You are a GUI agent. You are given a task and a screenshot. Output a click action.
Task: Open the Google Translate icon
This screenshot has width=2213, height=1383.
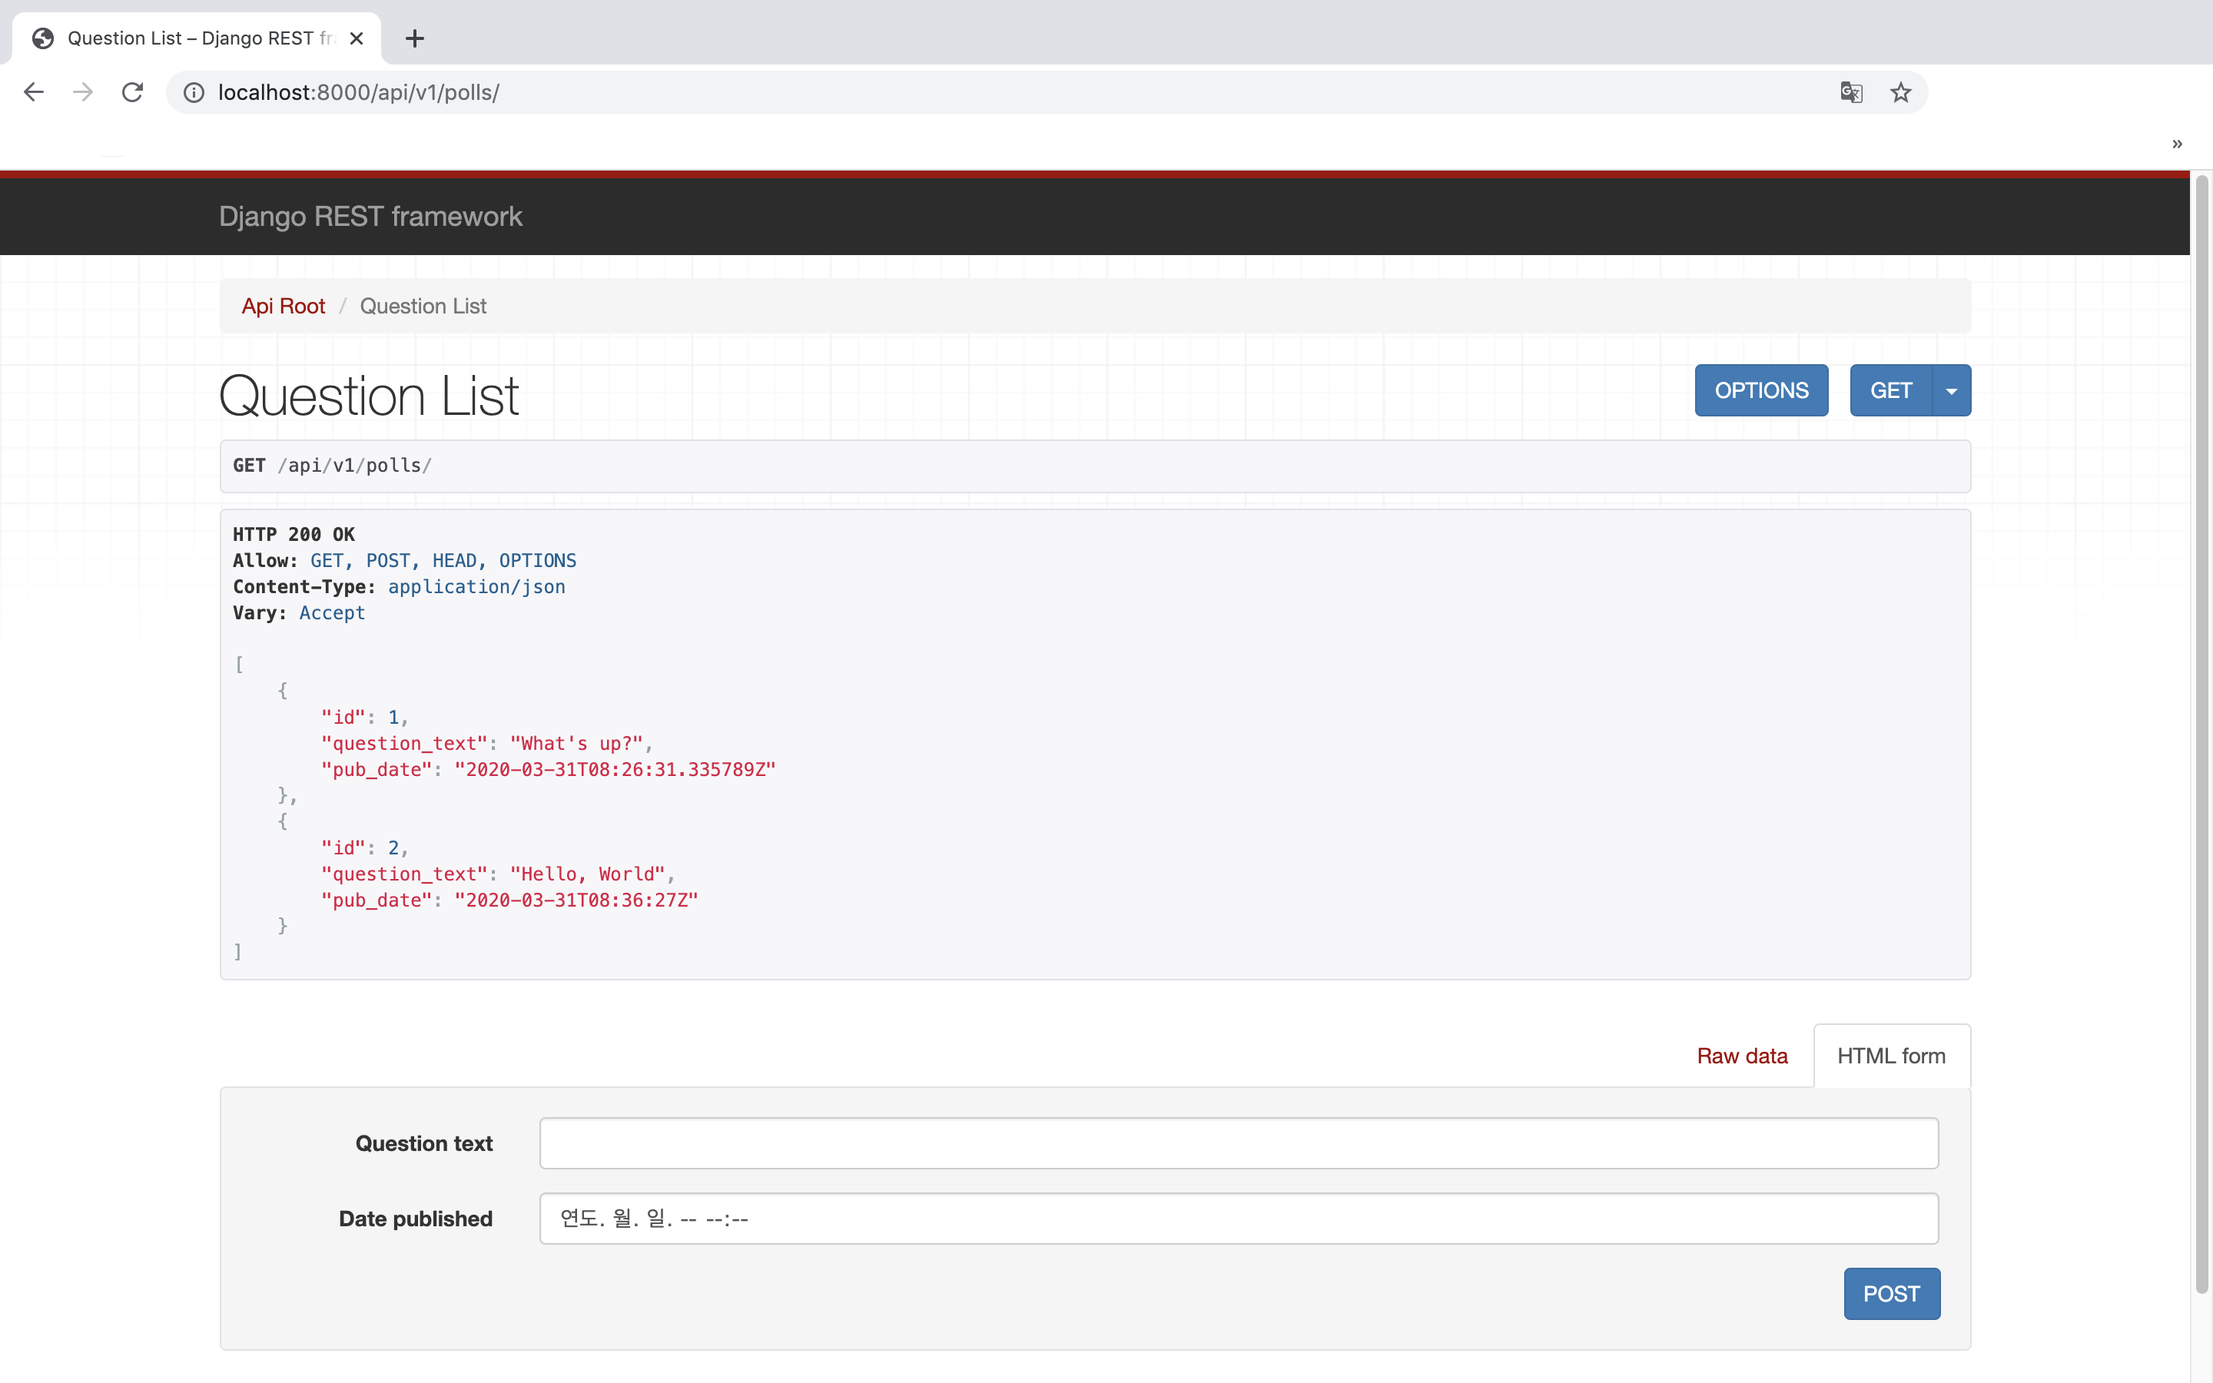pyautogui.click(x=1851, y=92)
